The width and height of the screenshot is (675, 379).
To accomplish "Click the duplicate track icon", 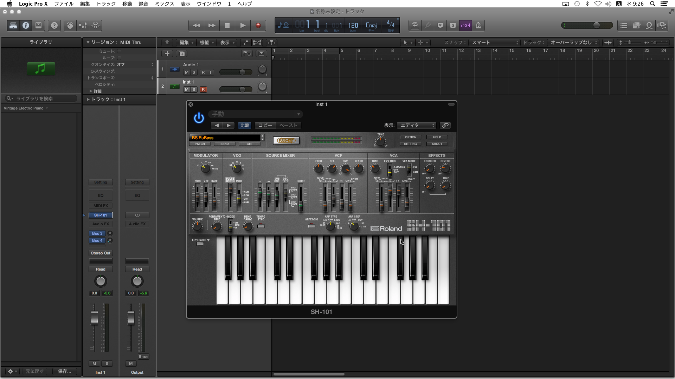I will click(182, 54).
